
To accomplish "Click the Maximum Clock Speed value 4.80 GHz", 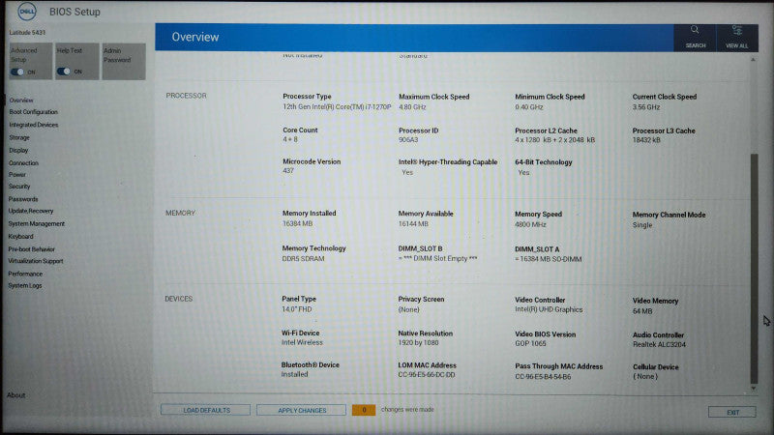I will coord(412,107).
